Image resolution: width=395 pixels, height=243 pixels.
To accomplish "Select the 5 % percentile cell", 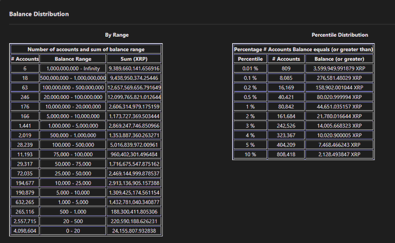I will 250,145.
